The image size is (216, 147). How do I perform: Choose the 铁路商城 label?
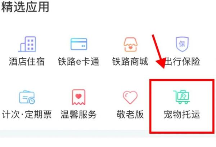click(x=130, y=62)
